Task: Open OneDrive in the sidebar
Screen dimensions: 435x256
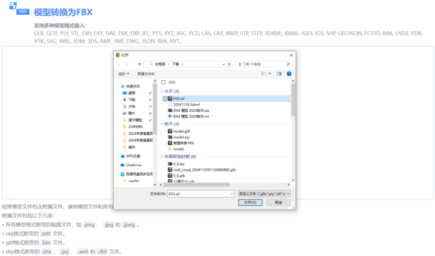Action: point(133,165)
